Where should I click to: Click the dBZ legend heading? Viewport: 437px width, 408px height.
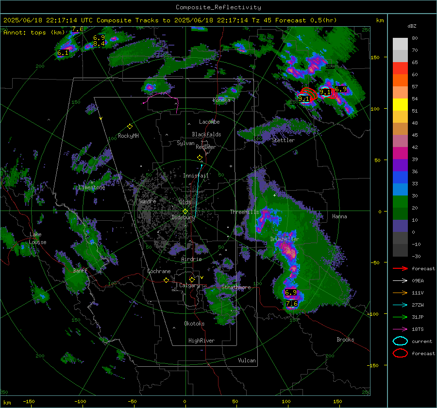[412, 26]
